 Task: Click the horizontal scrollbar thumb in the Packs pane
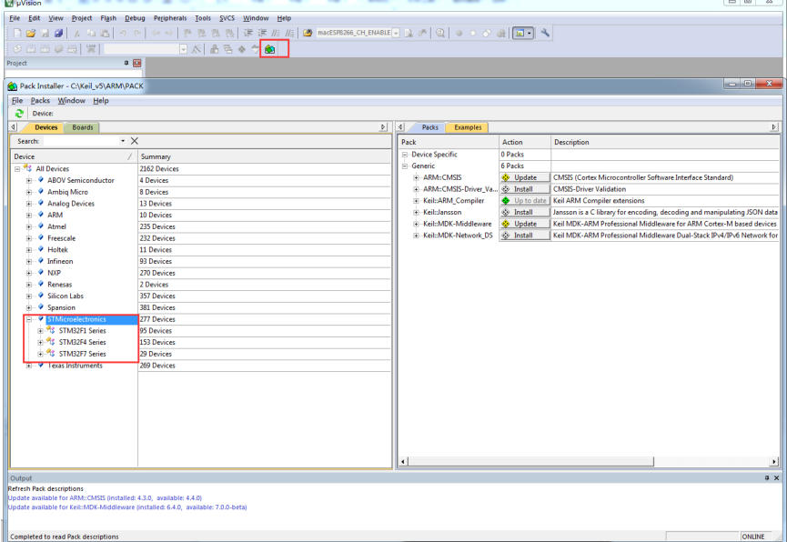(531, 461)
